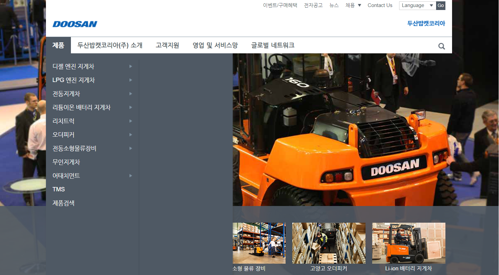Open the site search magnifier icon
This screenshot has height=275, width=499.
[x=441, y=46]
